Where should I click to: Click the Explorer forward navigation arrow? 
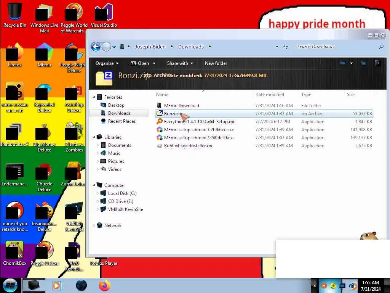[x=107, y=47]
